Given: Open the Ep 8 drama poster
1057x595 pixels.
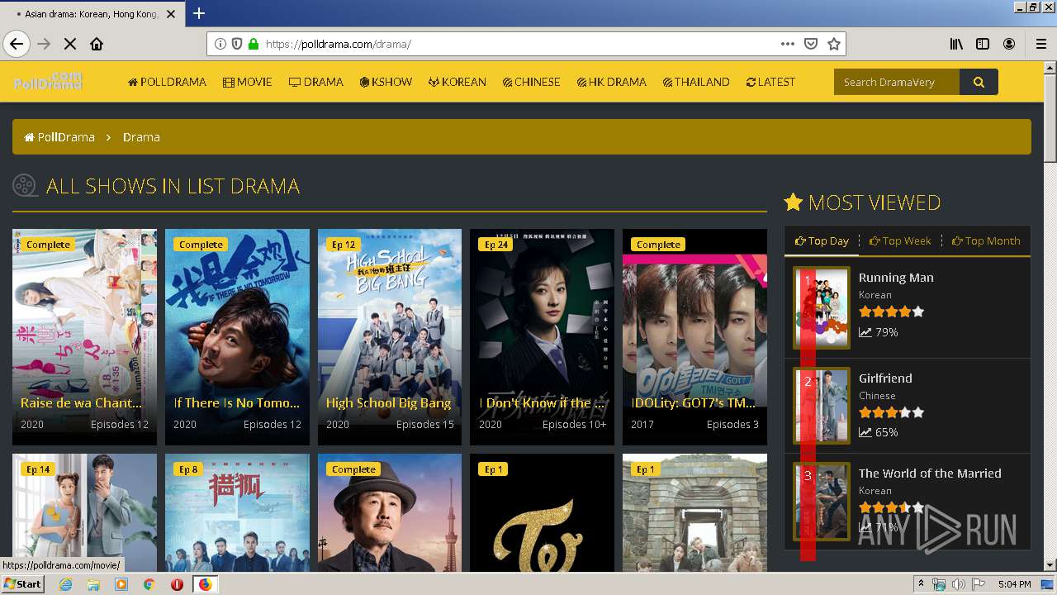Looking at the screenshot, I should pyautogui.click(x=237, y=512).
